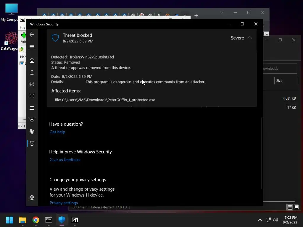
Task: Open a new tab in the browser window
Action: pos(196,16)
